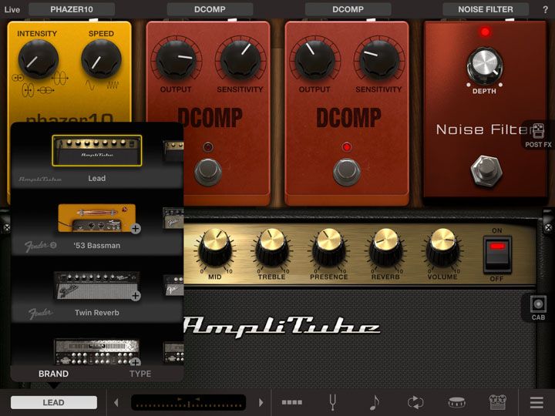Select the Twin Reverb amp thumbnail

(x=96, y=285)
